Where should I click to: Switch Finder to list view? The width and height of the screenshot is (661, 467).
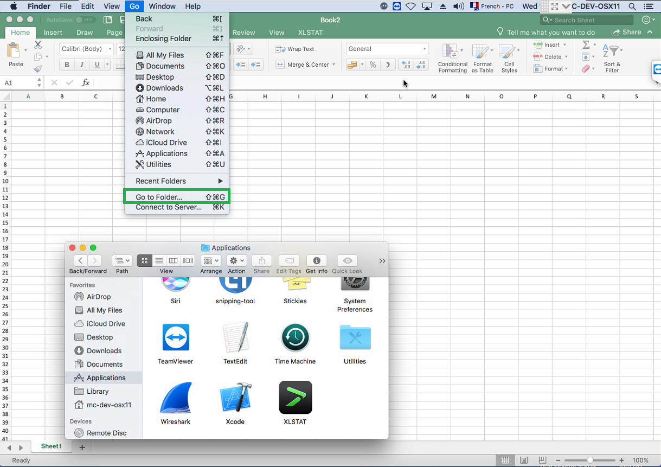[159, 261]
